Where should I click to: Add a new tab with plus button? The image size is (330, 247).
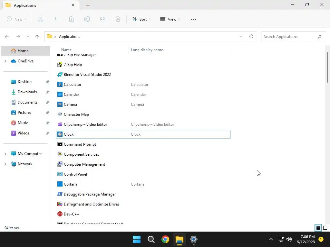pos(88,5)
